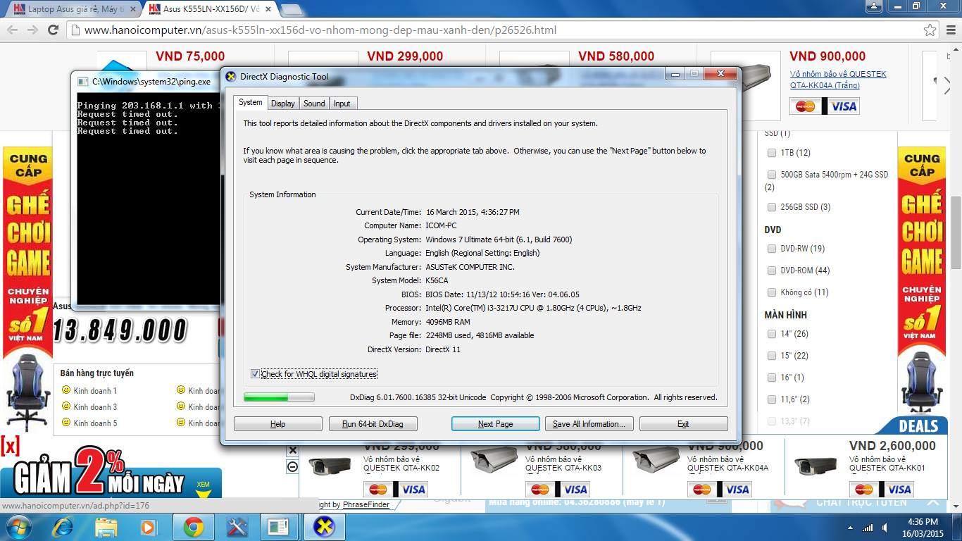Click the smiley next to Kinh doanh 1
962x541 pixels.
click(x=66, y=390)
